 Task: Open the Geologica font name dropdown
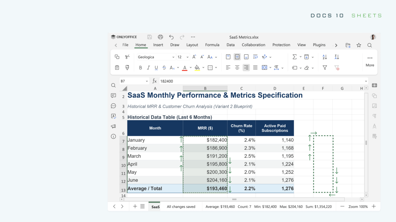pyautogui.click(x=173, y=57)
